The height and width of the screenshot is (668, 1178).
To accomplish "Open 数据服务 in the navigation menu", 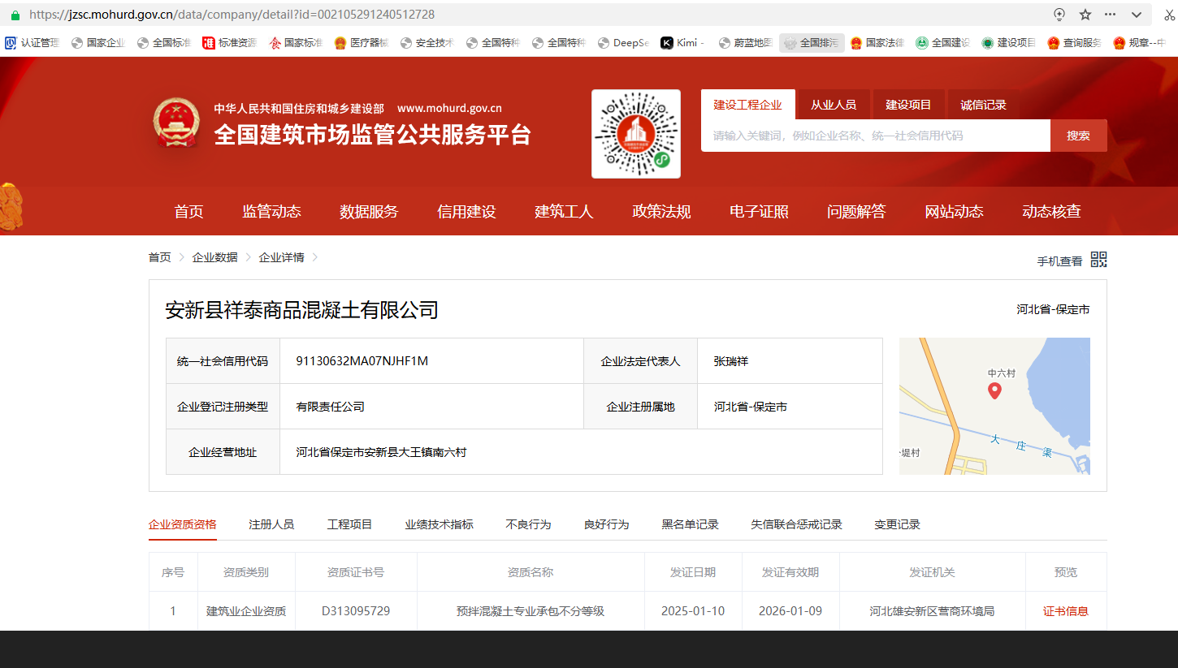I will click(x=369, y=212).
